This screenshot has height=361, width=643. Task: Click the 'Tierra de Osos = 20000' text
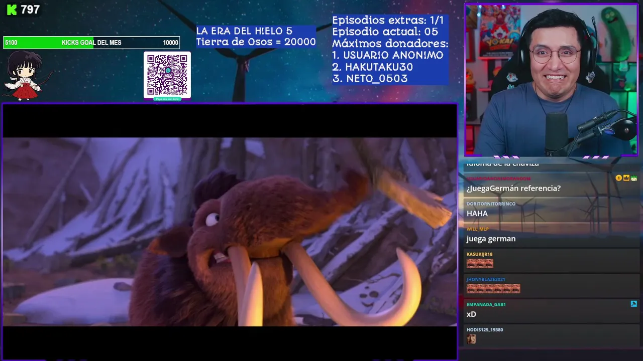[256, 42]
